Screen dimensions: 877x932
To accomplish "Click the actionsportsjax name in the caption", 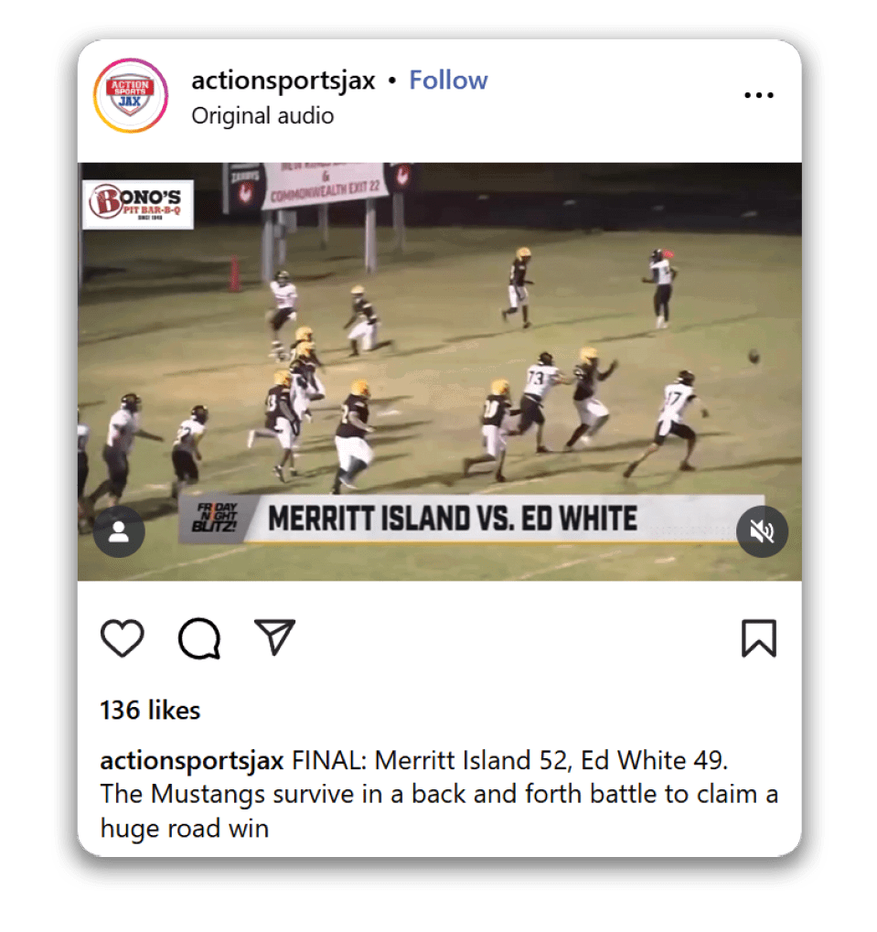I will (191, 761).
